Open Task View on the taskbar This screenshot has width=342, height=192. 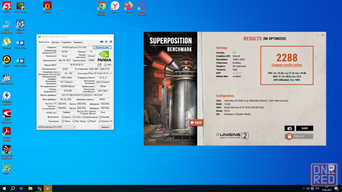click(21, 188)
